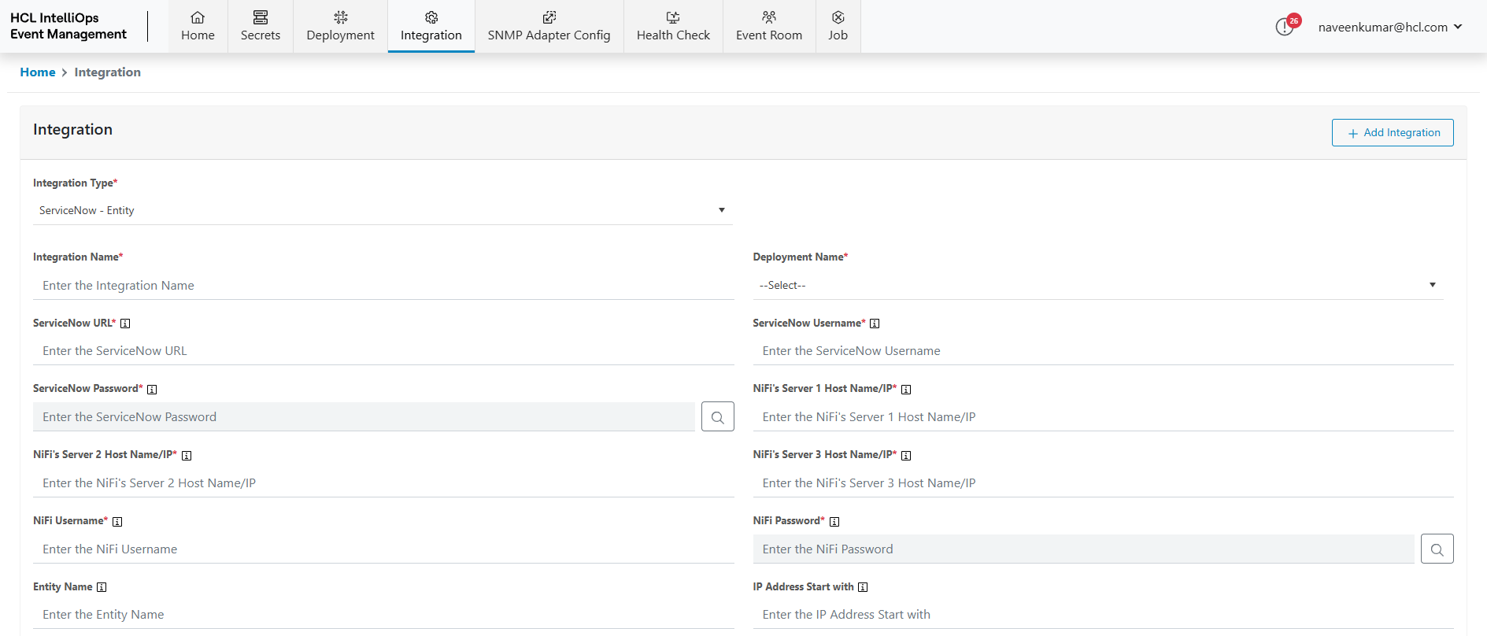Open the SNMP Adapter Config tab
The width and height of the screenshot is (1487, 636).
549,27
